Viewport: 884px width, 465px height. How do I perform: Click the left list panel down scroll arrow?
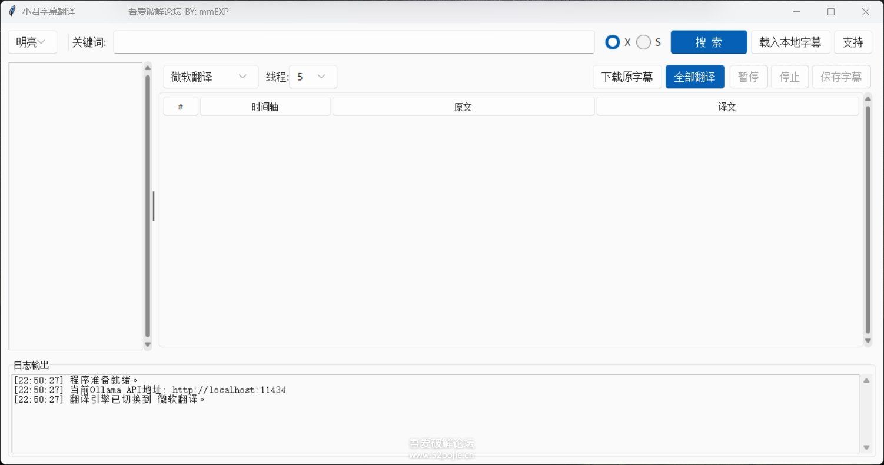pos(148,344)
